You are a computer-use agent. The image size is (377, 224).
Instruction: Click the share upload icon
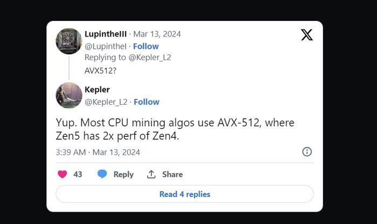[x=151, y=174]
